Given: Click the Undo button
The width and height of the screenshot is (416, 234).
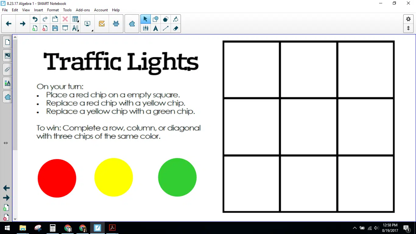Looking at the screenshot, I should pyautogui.click(x=35, y=19).
